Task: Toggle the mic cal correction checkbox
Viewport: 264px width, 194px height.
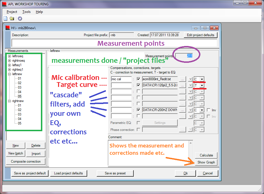Action: coord(138,79)
